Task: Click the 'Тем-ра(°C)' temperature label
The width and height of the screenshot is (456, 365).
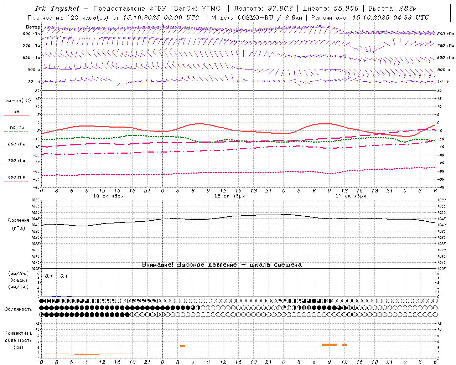Action: tap(17, 101)
